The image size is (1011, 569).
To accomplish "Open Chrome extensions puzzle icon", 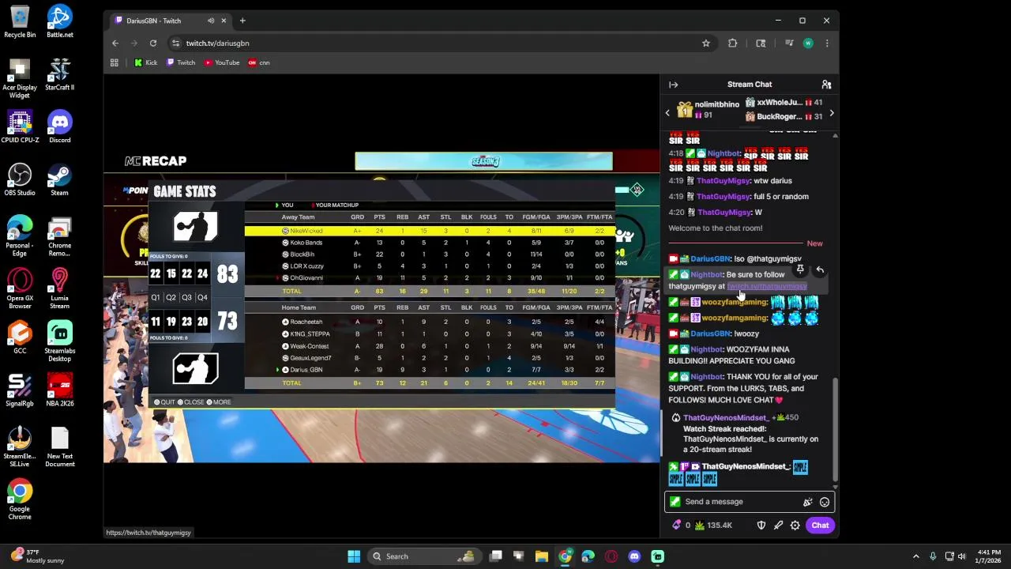I will point(733,43).
